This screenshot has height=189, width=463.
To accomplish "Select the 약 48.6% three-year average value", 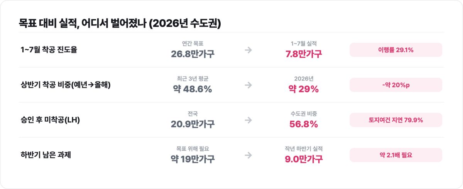I will click(193, 89).
